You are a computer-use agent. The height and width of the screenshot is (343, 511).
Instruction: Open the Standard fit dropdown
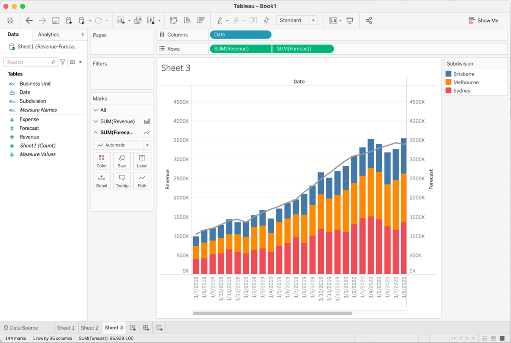pyautogui.click(x=313, y=20)
